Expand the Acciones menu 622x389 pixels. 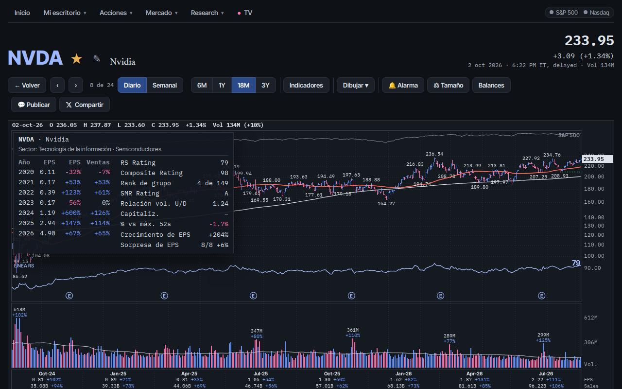click(x=116, y=13)
